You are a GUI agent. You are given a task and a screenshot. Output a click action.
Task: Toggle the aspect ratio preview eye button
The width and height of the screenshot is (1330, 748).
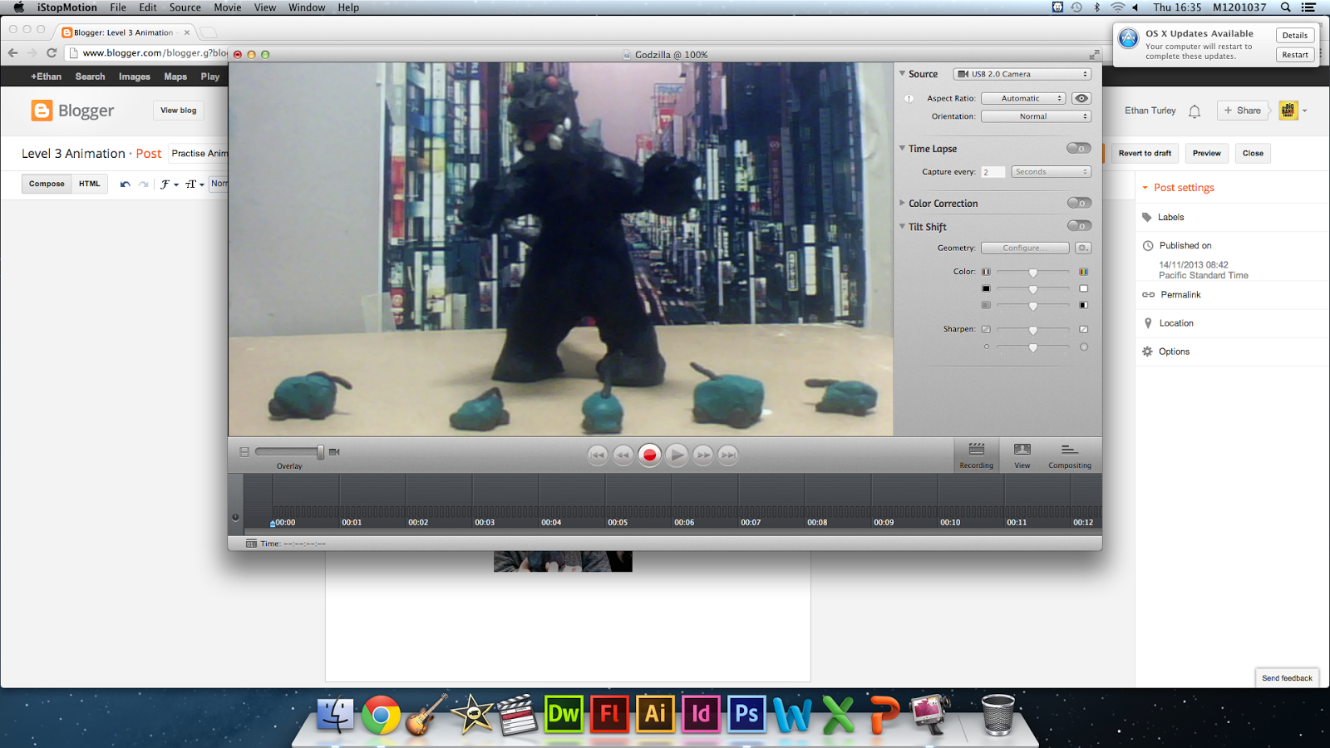pyautogui.click(x=1081, y=98)
